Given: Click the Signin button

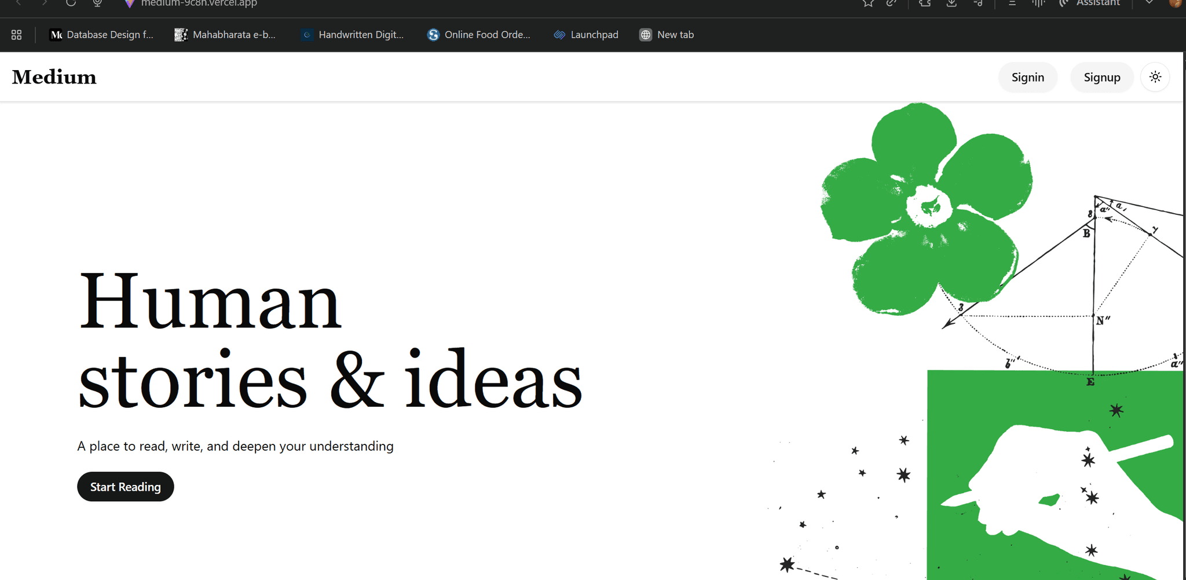Looking at the screenshot, I should tap(1027, 77).
